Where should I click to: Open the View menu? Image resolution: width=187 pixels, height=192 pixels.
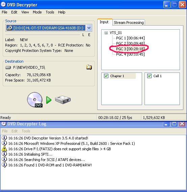25,12
